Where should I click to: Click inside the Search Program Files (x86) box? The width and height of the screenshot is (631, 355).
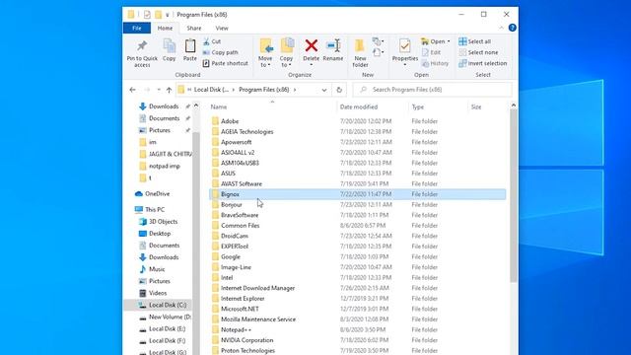tap(432, 90)
